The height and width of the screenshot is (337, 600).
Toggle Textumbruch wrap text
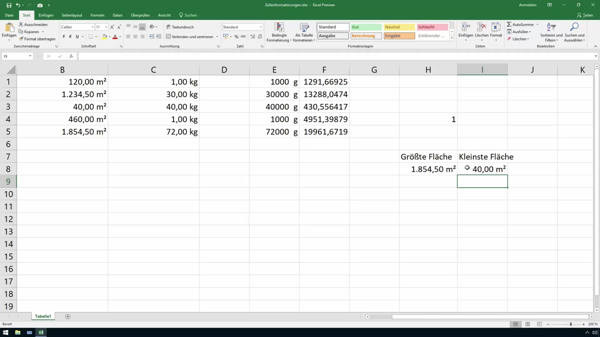(180, 27)
